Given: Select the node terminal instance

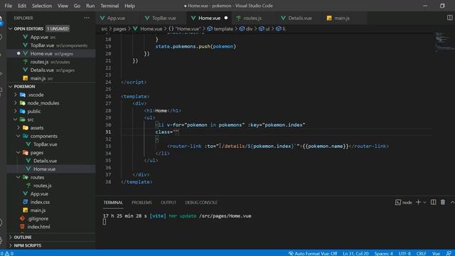Looking at the screenshot, I should pos(404,202).
